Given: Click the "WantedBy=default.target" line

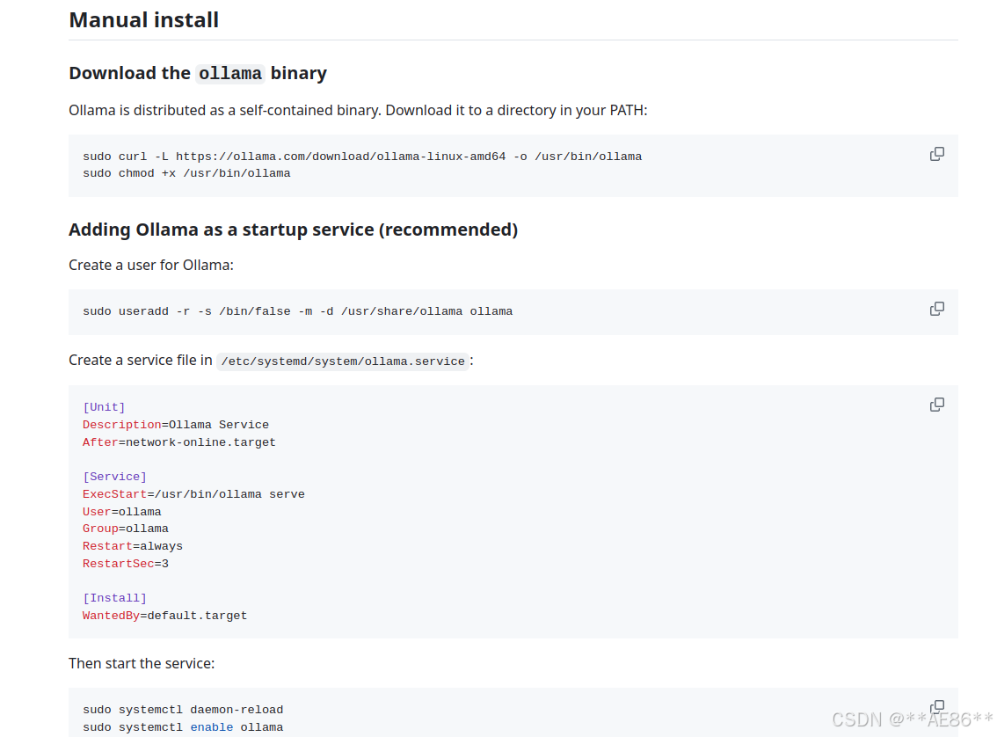Looking at the screenshot, I should [164, 616].
